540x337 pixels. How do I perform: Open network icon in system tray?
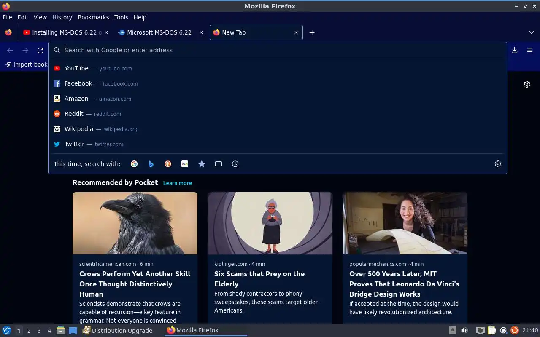[480, 331]
